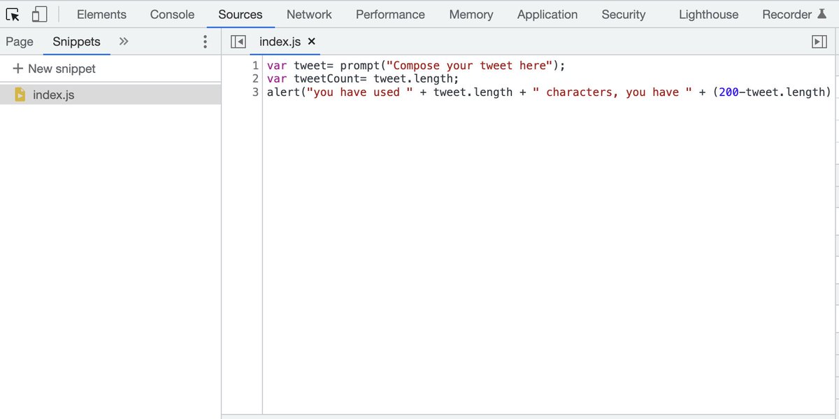The height and width of the screenshot is (419, 839).
Task: Switch to the Console tab
Action: tap(172, 14)
